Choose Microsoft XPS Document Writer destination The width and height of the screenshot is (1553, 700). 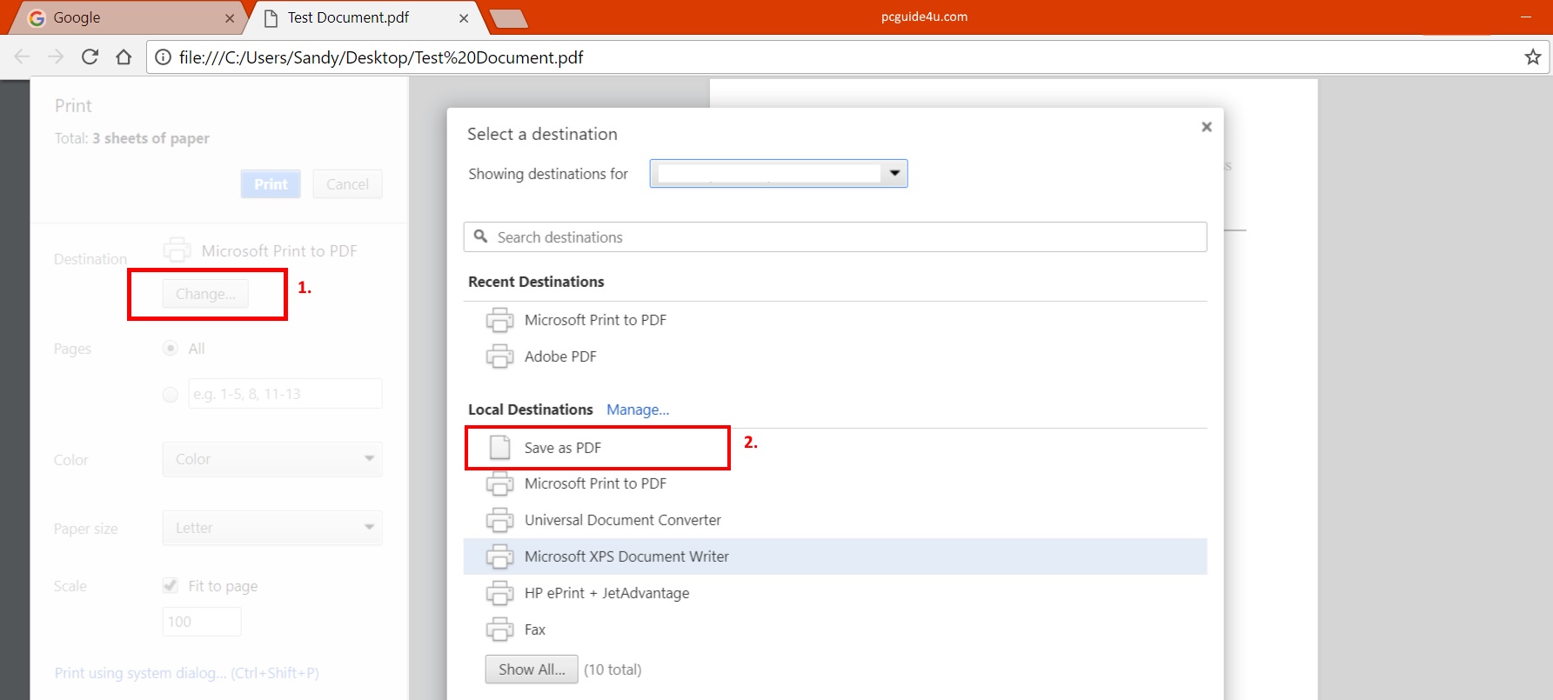tap(626, 557)
